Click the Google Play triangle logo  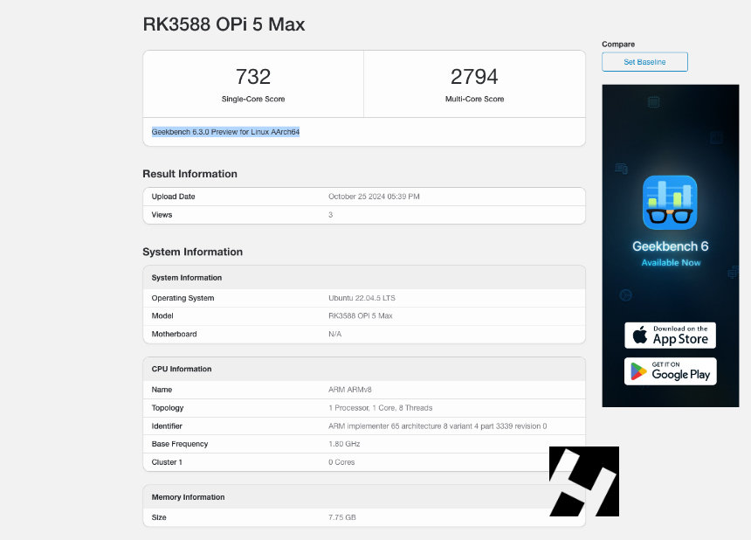coord(638,371)
